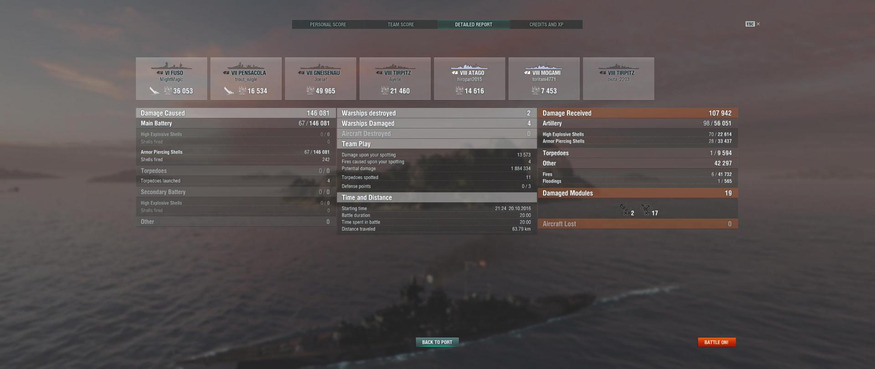Select okita_2203's VIII Tirpitz card
875x369 pixels.
[618, 78]
